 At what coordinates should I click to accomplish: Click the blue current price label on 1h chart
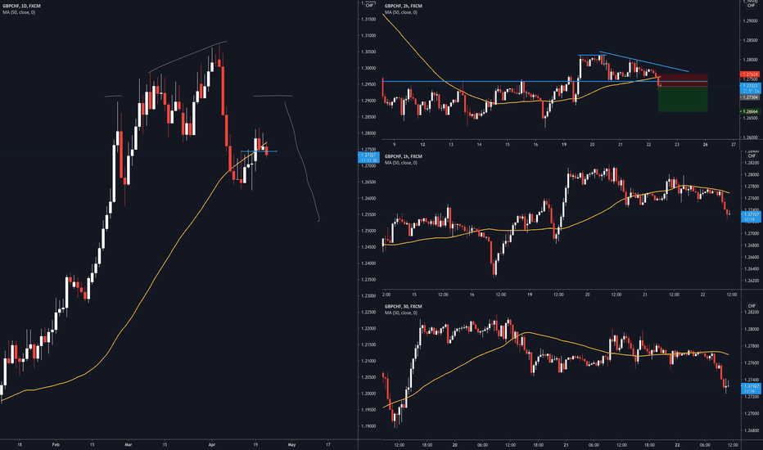[x=751, y=217]
